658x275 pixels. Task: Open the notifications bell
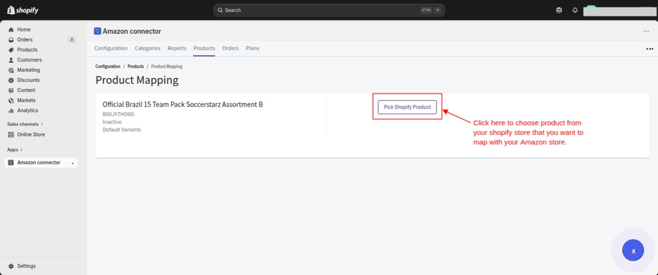(575, 10)
